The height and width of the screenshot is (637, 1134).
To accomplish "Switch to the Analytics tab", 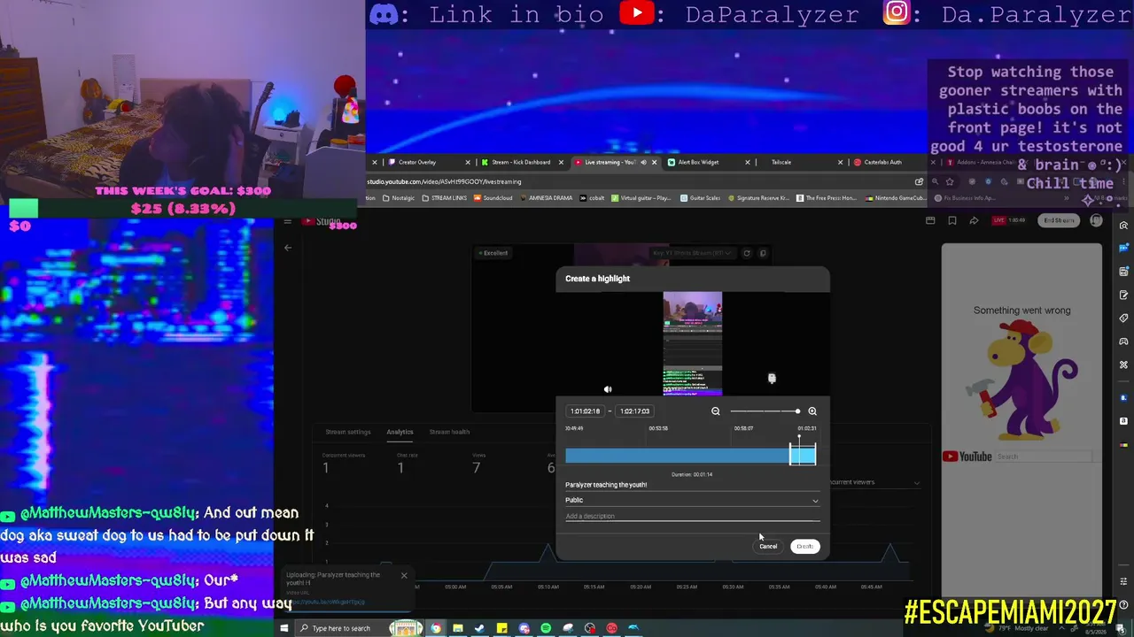I will point(400,432).
